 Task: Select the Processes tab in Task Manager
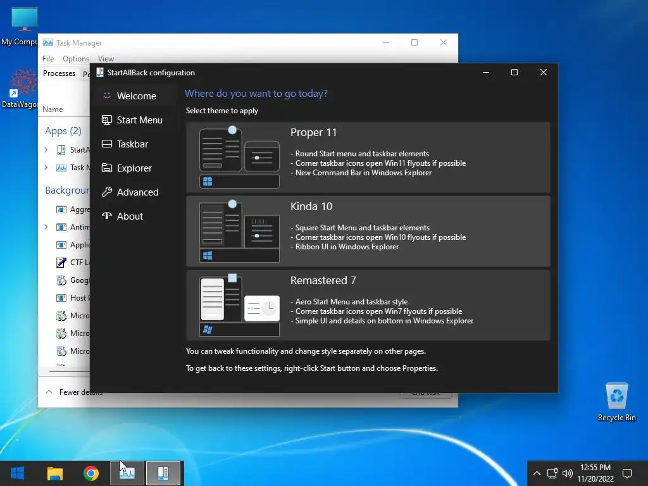tap(59, 73)
